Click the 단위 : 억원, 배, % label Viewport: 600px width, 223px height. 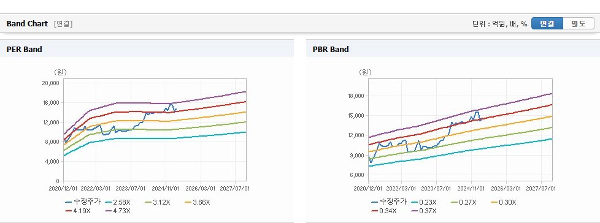tap(500, 24)
